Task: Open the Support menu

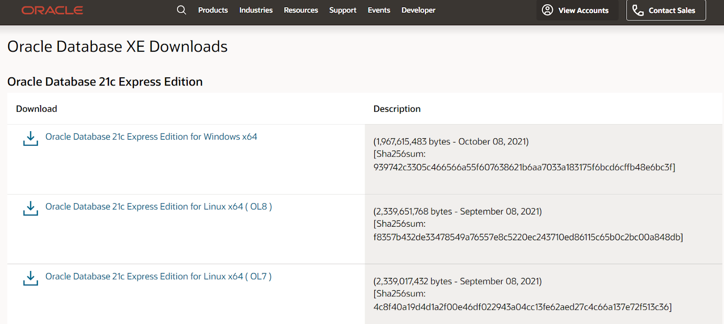Action: pos(343,10)
